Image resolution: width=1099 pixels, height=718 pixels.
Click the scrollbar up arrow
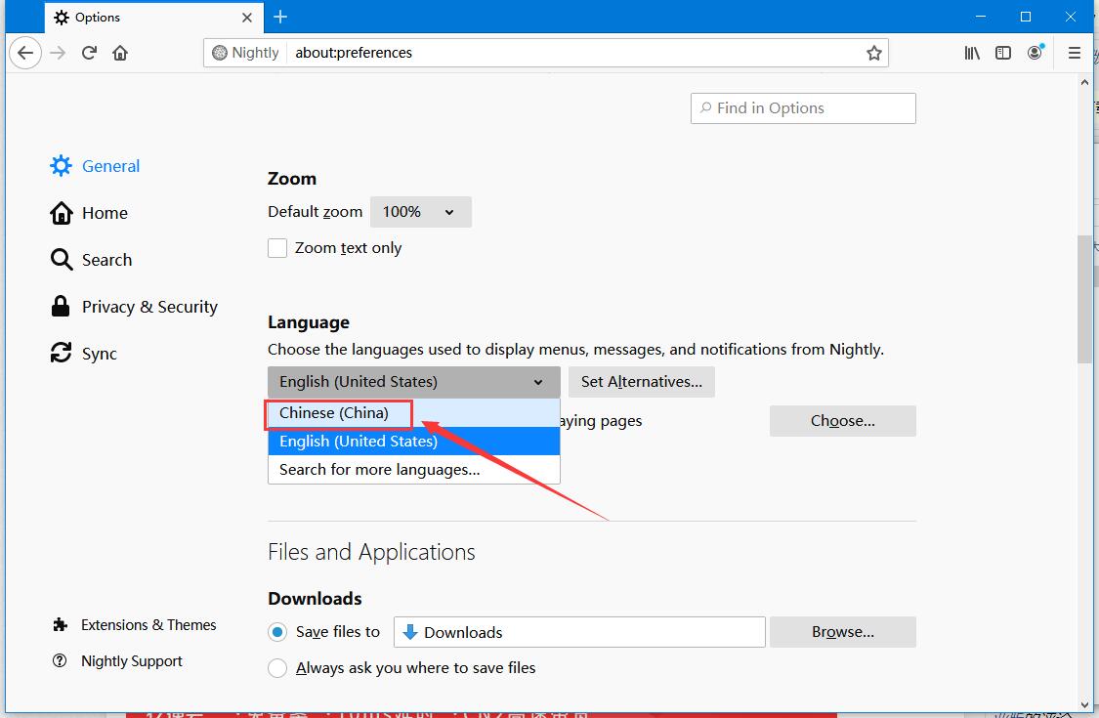click(x=1084, y=82)
